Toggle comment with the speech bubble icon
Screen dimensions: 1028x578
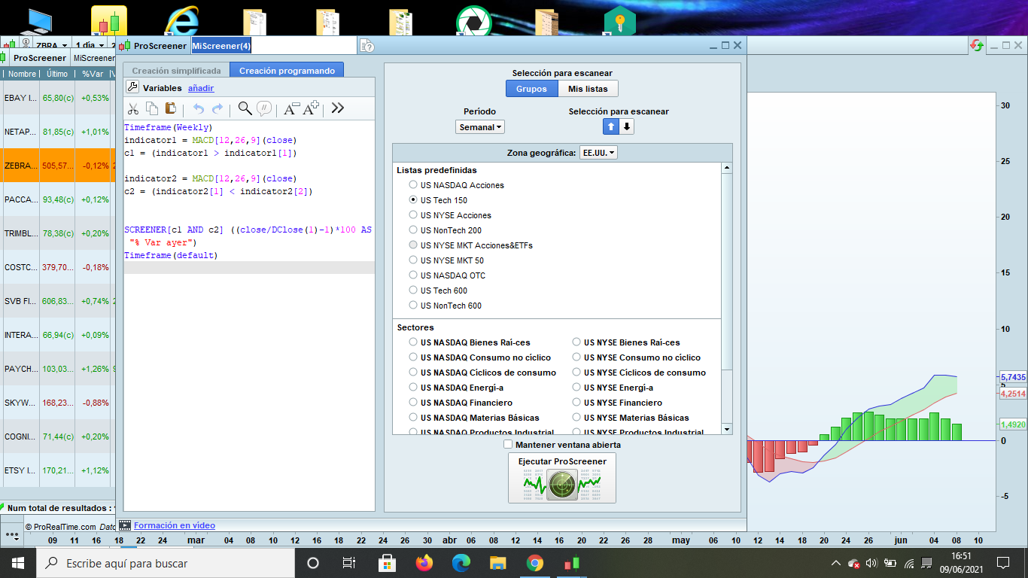[264, 108]
